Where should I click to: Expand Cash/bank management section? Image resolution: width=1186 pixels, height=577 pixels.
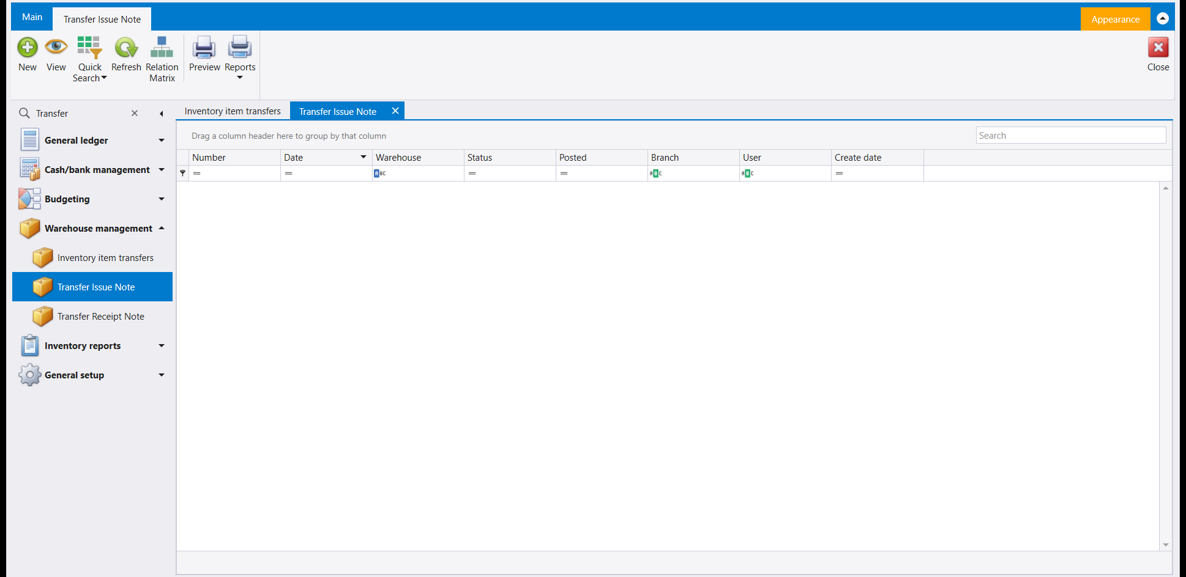[162, 170]
